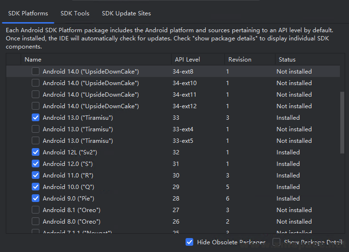This screenshot has width=349, height=252.
Task: Open the SDK Update Sites tab
Action: 126,13
